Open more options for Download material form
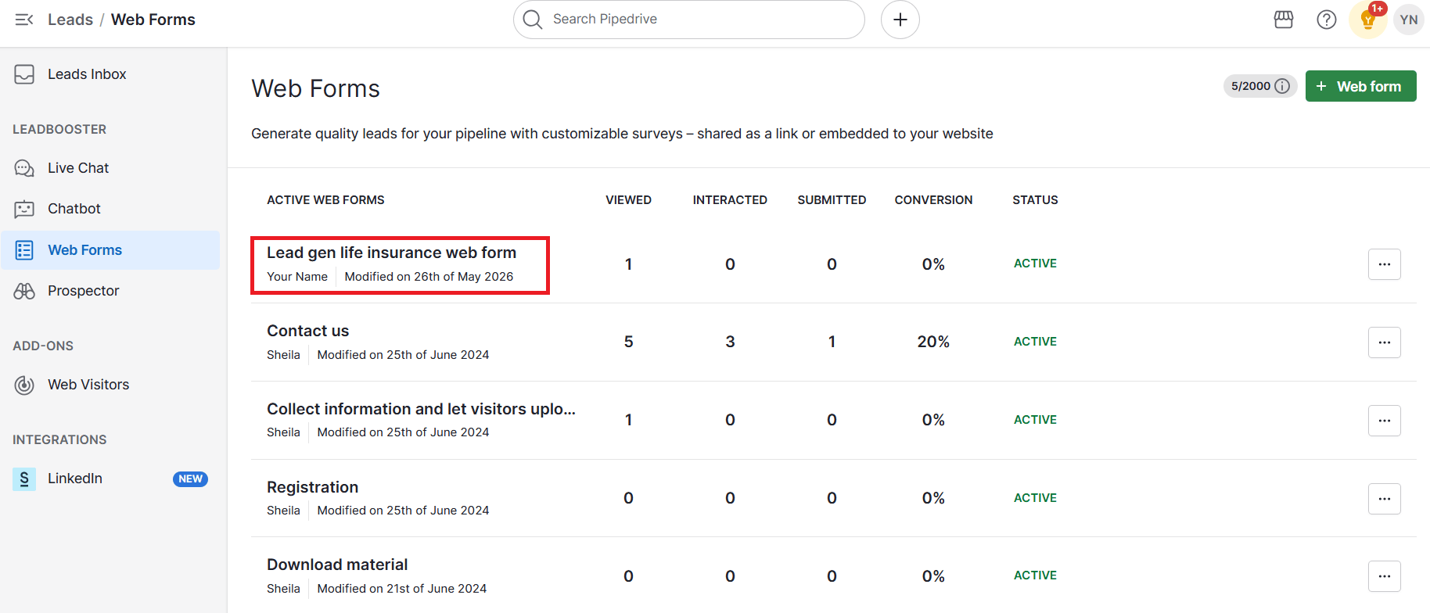 point(1384,576)
